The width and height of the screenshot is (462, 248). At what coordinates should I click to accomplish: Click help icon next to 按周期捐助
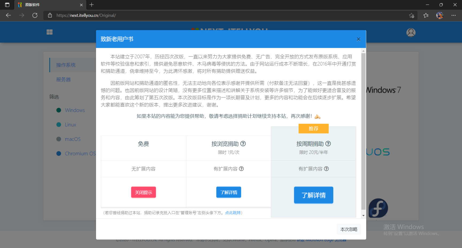328,144
